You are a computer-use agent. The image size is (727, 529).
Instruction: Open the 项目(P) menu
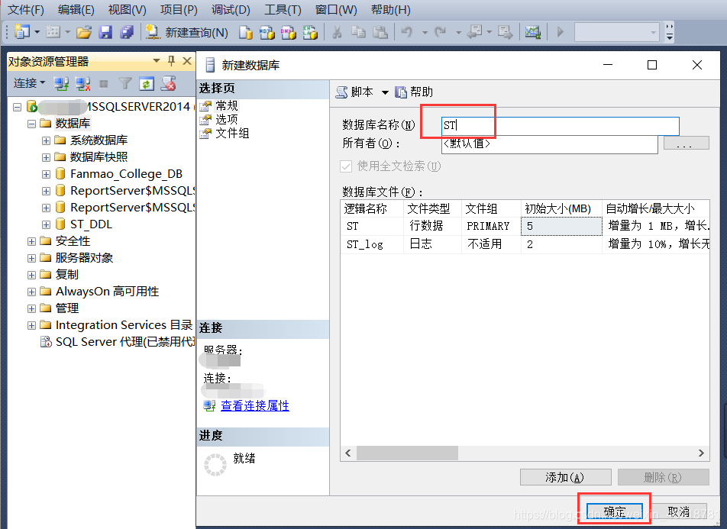179,10
